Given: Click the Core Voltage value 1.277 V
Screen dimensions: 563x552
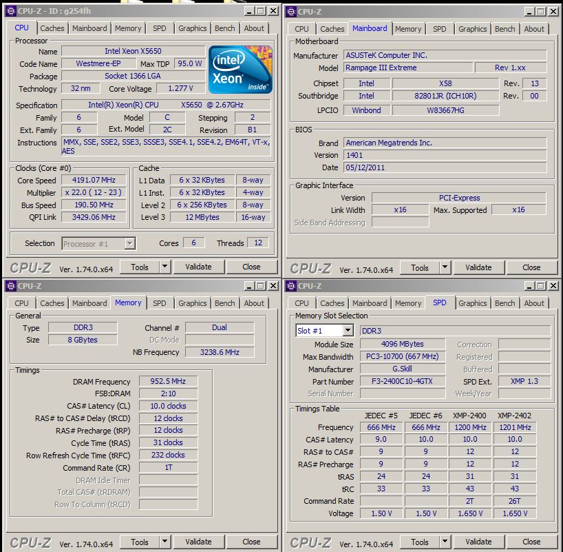Looking at the screenshot, I should point(180,88).
